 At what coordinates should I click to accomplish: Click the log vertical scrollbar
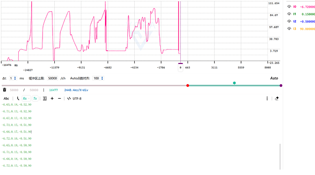tap(280, 156)
